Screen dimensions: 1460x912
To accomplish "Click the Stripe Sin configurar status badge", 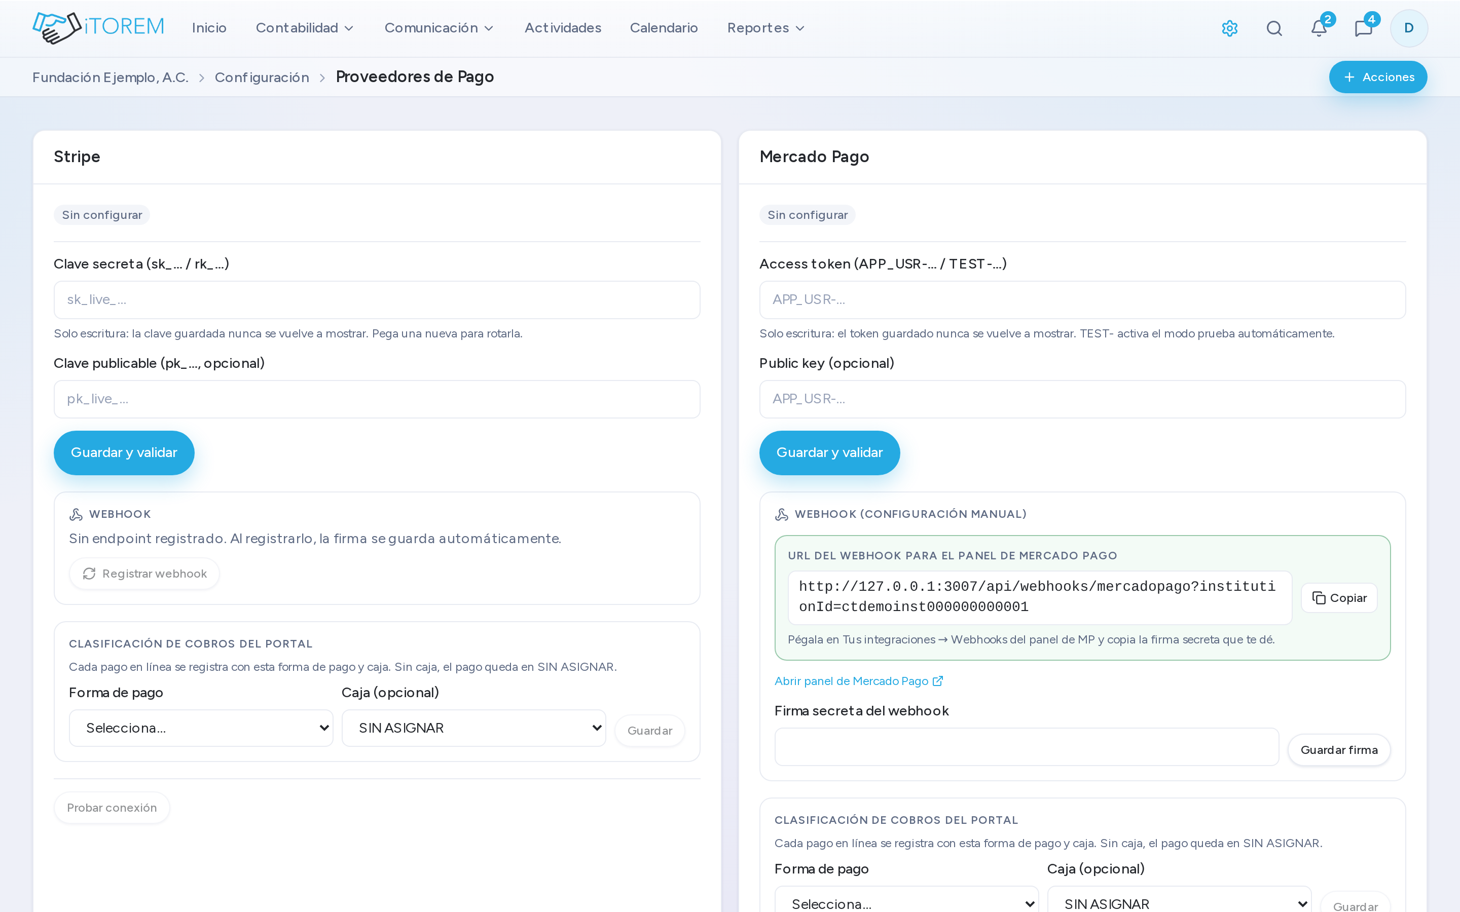I will [x=102, y=215].
